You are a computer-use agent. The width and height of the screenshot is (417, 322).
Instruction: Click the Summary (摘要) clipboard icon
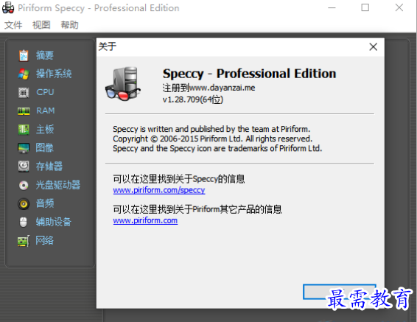point(24,55)
